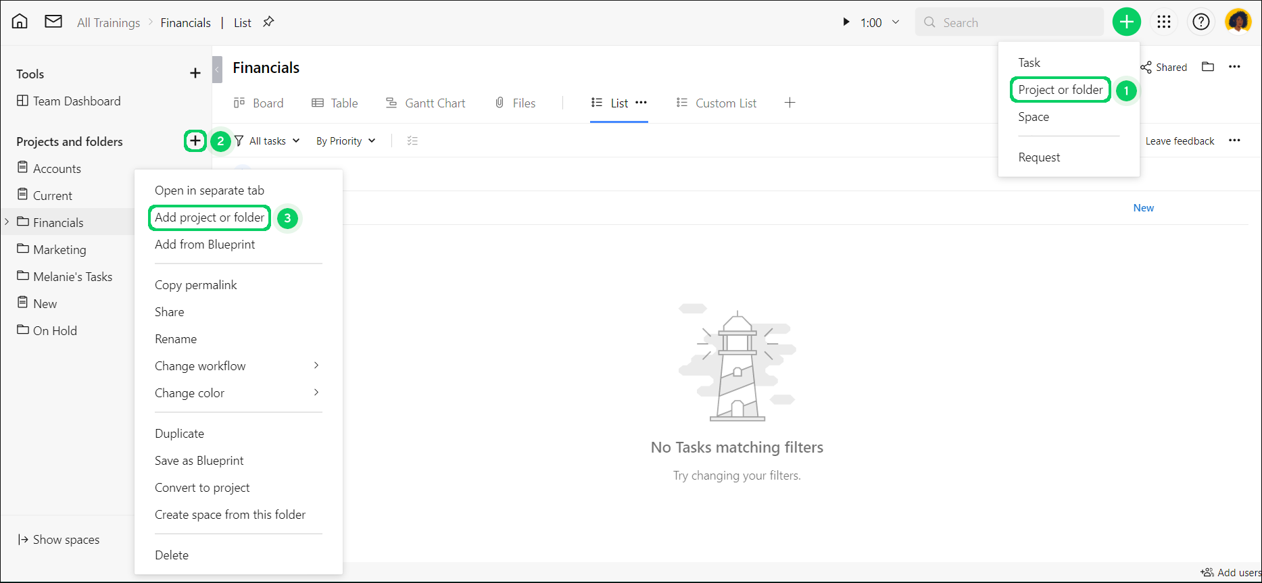Open the Accounts project
The image size is (1262, 583).
(49, 168)
